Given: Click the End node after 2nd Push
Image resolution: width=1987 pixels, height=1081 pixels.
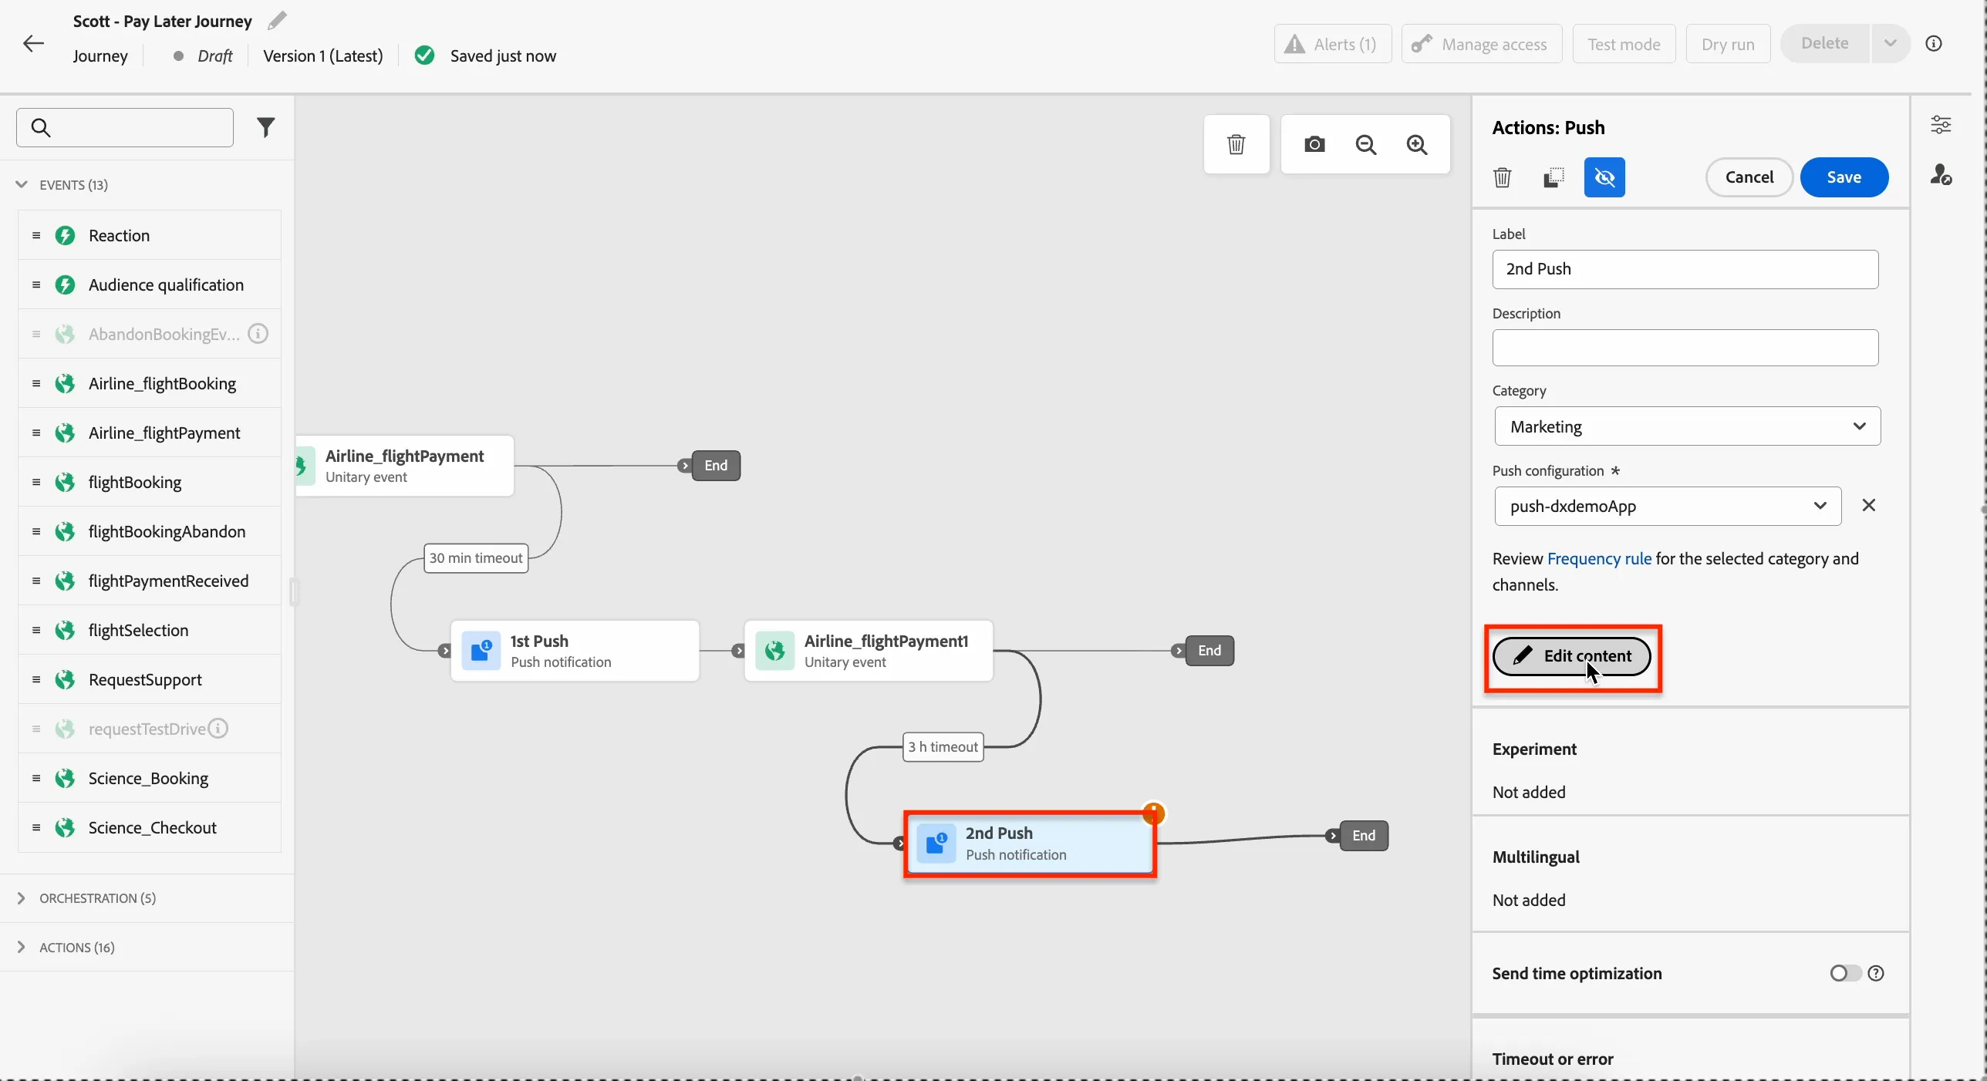Looking at the screenshot, I should pyautogui.click(x=1364, y=836).
